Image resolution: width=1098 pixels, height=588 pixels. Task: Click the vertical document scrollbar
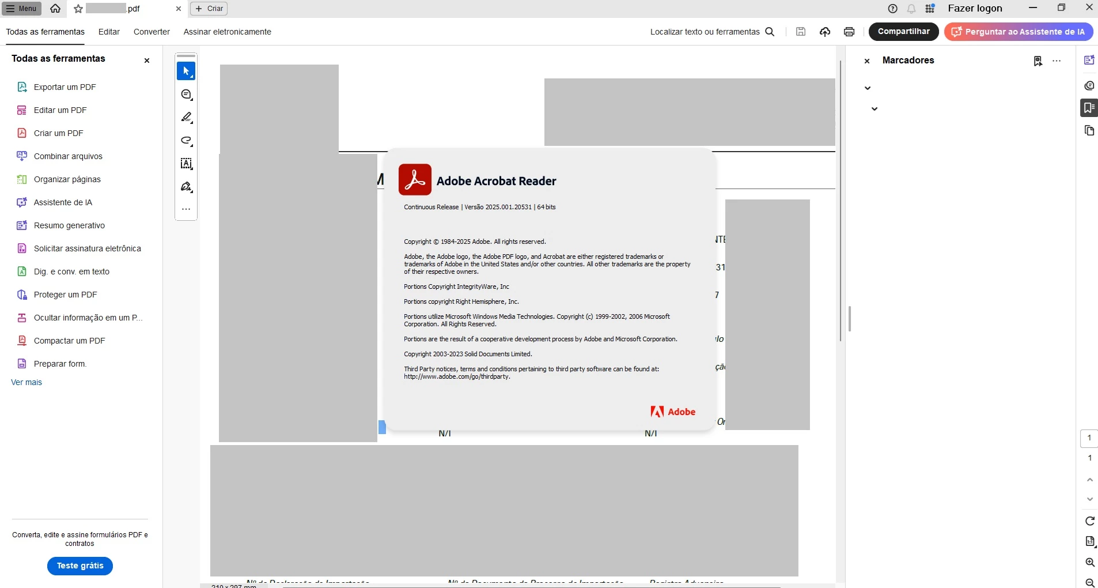(x=841, y=200)
